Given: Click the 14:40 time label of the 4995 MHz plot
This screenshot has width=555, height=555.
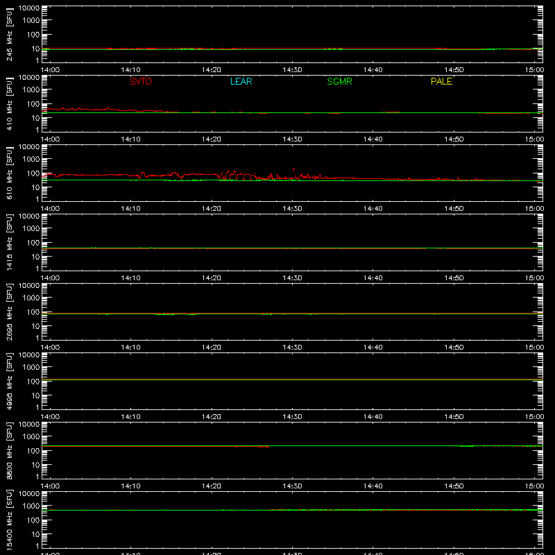Looking at the screenshot, I should [x=373, y=417].
